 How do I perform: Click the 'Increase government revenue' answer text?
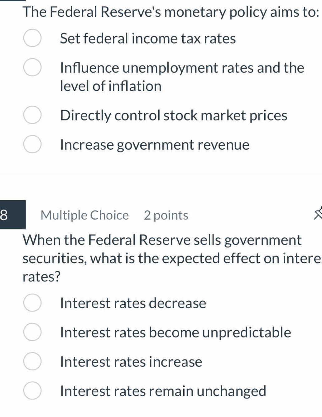click(155, 145)
